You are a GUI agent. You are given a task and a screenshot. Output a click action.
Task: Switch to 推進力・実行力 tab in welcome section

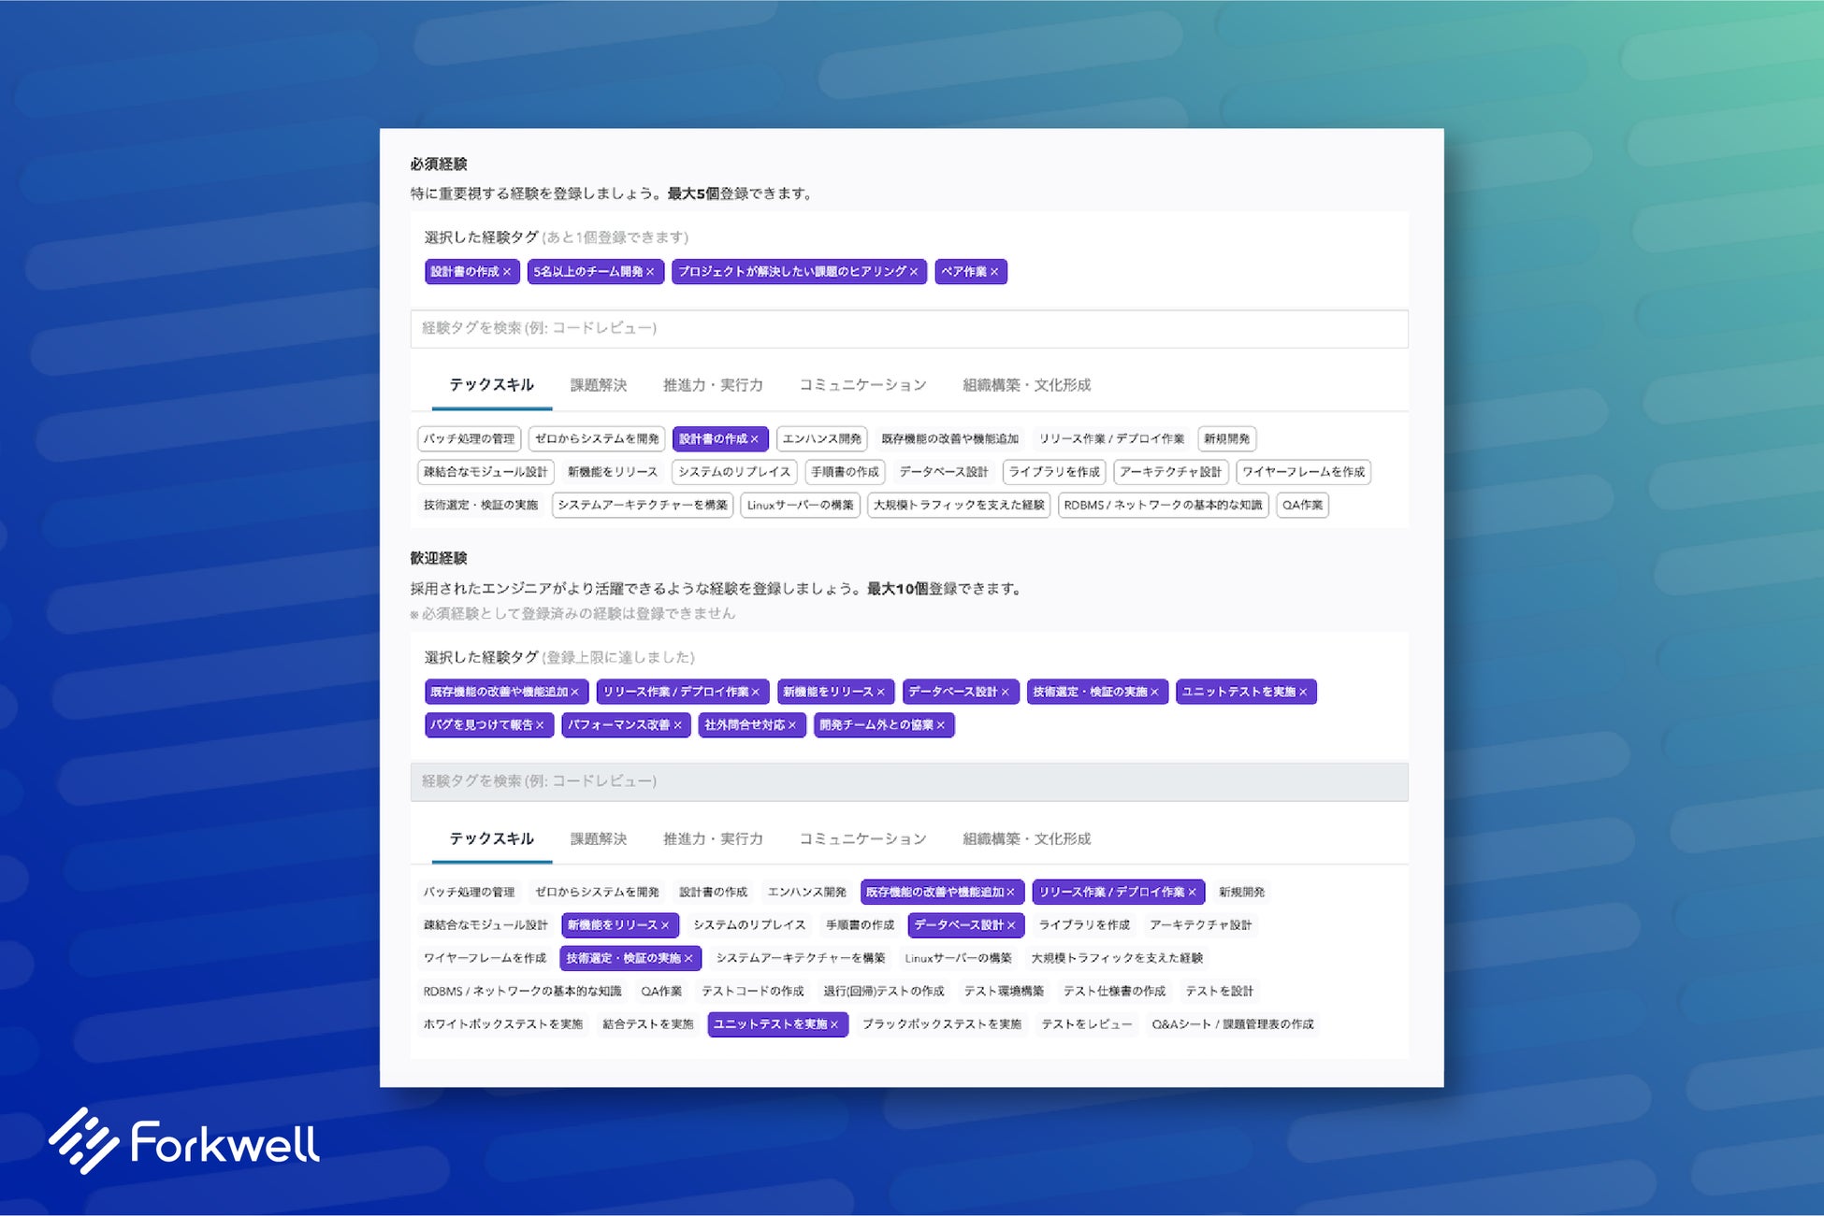tap(713, 839)
